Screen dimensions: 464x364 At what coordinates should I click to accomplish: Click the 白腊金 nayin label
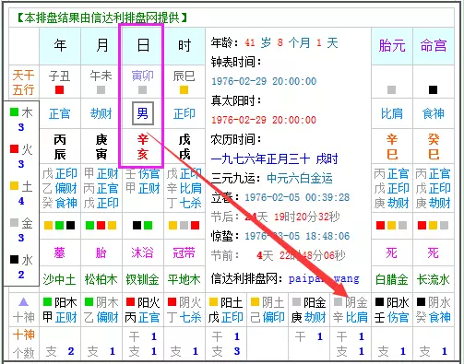point(392,279)
